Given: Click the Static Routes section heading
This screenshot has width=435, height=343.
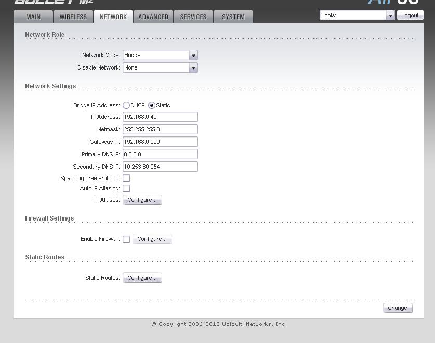Looking at the screenshot, I should 45,257.
